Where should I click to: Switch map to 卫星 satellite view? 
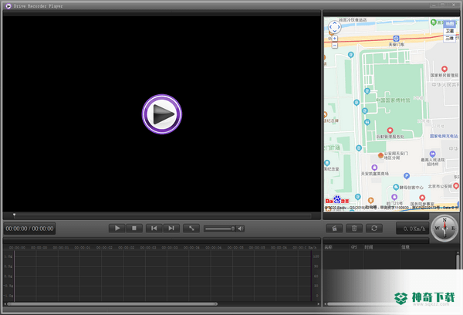450,31
